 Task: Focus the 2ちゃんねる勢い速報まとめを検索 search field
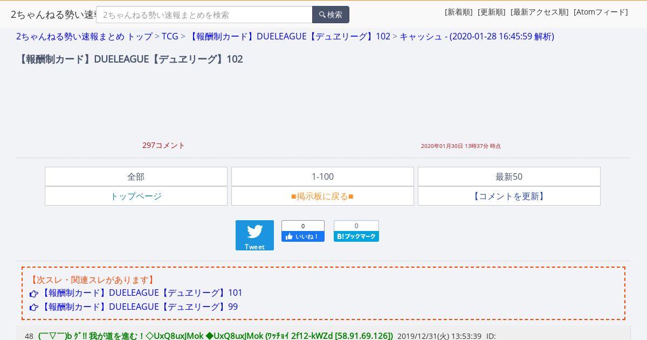click(x=204, y=15)
